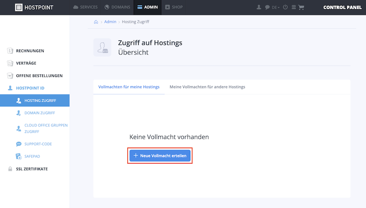
Task: Open Support-Code in the sidebar
Action: pyautogui.click(x=38, y=144)
